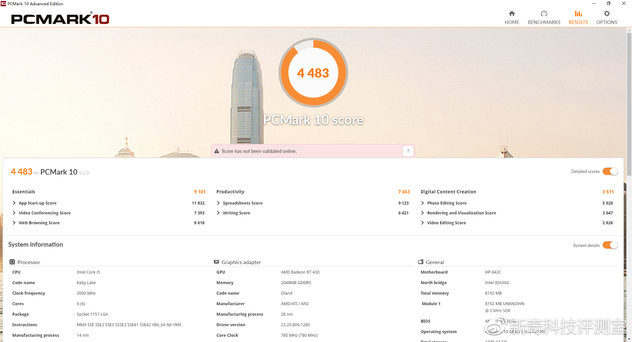Click the Productivity score 7 653
The image size is (632, 342).
pos(404,192)
